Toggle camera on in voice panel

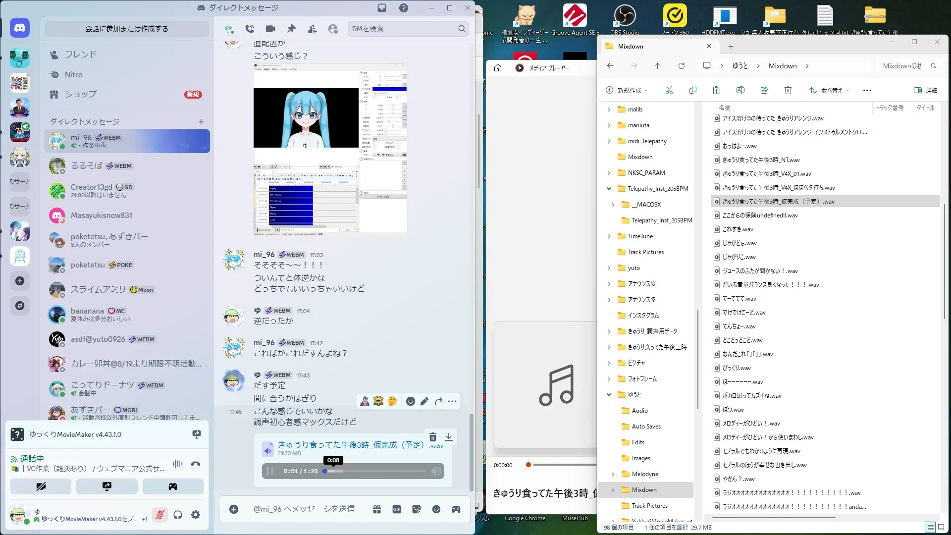41,486
